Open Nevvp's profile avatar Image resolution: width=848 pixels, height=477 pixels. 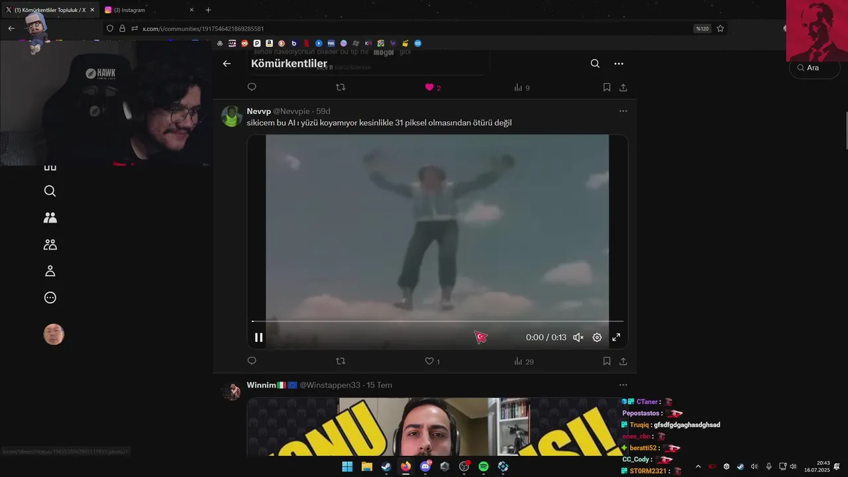pyautogui.click(x=232, y=116)
